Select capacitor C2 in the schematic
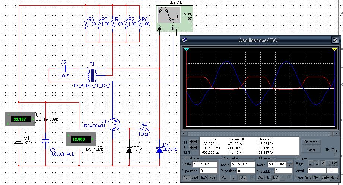 tap(64, 69)
